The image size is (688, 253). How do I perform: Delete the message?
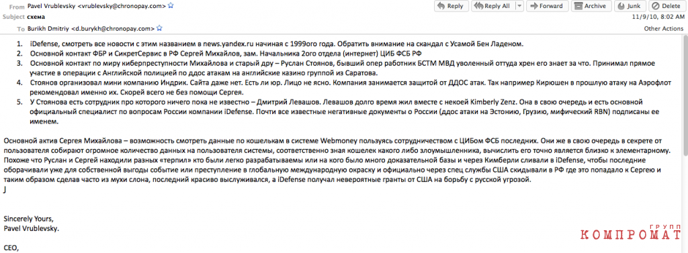coord(666,6)
